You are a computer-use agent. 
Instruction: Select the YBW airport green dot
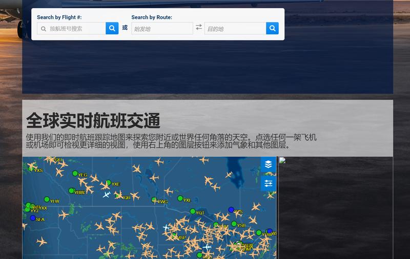click(x=71, y=191)
